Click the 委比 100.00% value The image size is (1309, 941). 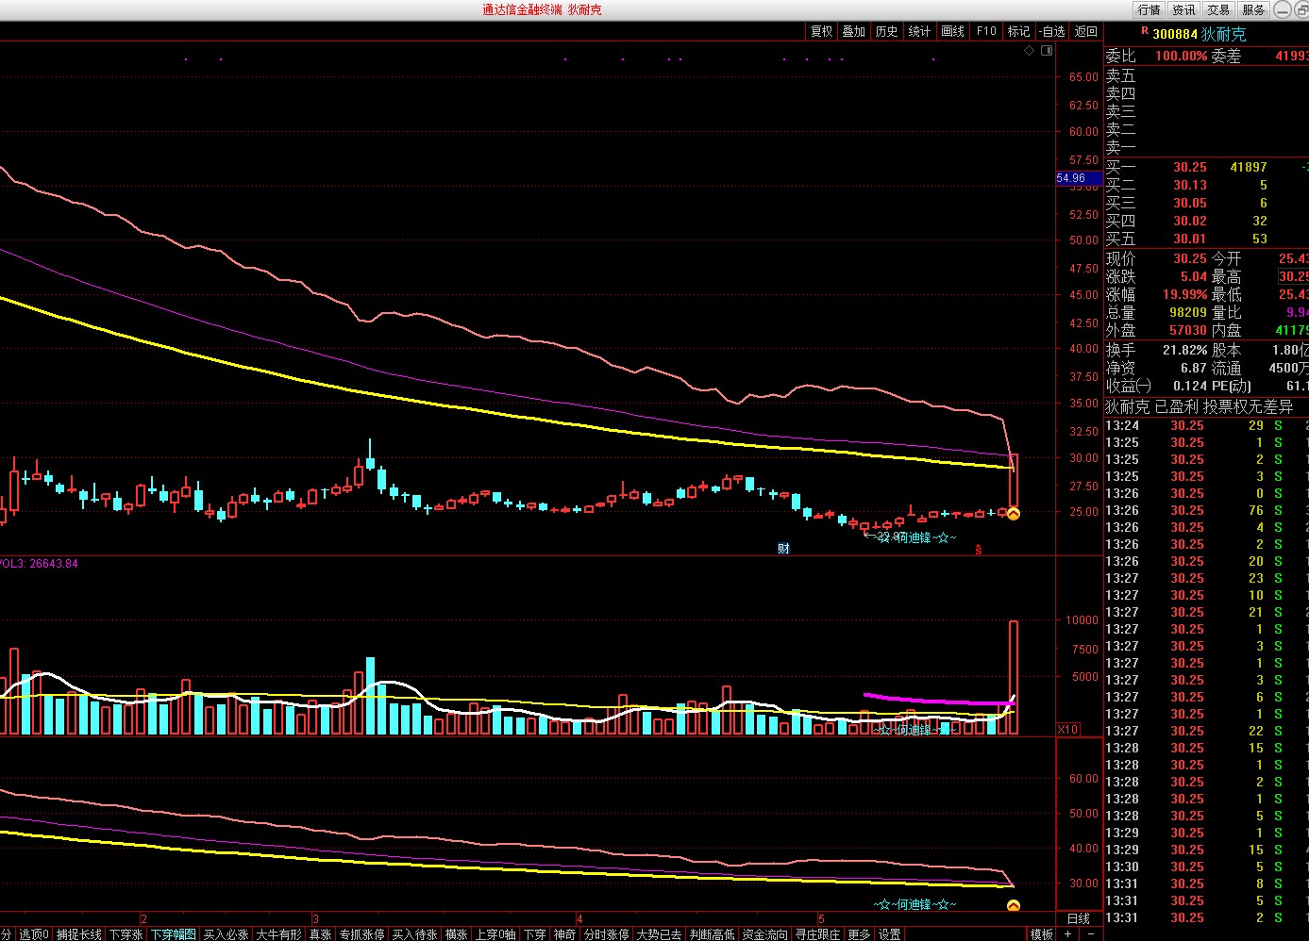1182,56
